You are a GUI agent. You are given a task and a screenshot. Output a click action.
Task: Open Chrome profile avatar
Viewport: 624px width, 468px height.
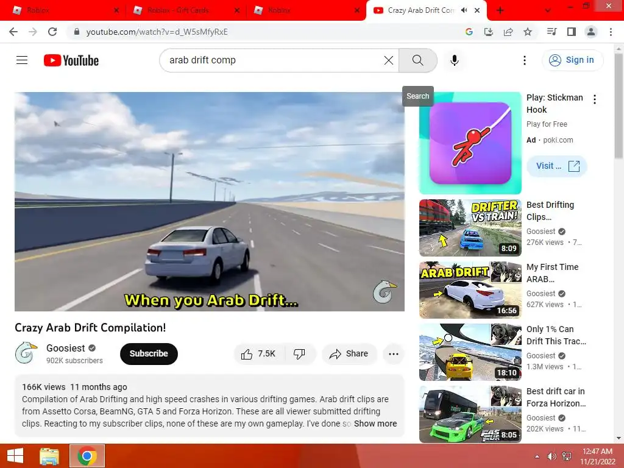tap(591, 32)
